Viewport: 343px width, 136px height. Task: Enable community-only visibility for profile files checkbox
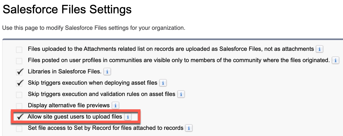19,61
